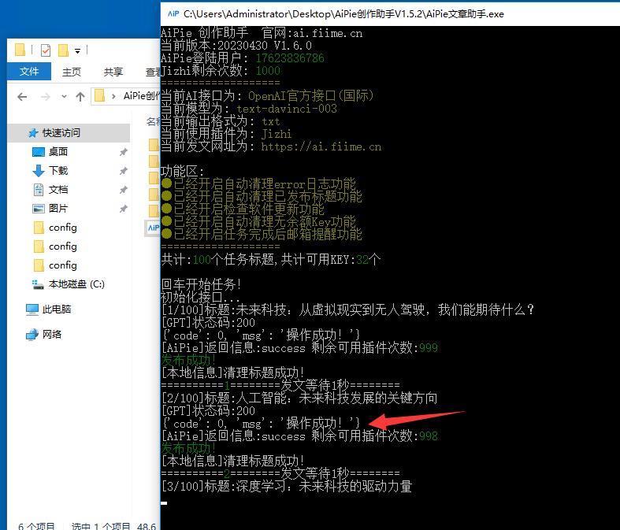Click the 回车开始任务! line
Image resolution: width=620 pixels, height=530 pixels.
201,284
